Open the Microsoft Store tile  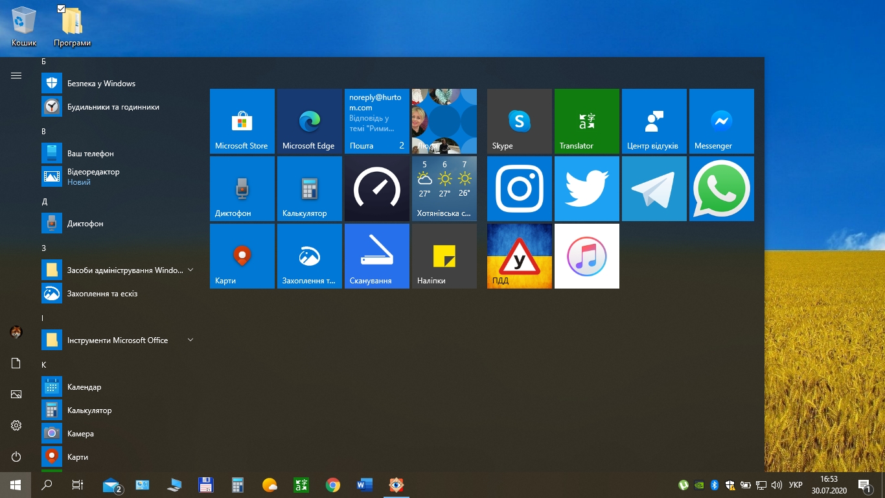coord(242,121)
